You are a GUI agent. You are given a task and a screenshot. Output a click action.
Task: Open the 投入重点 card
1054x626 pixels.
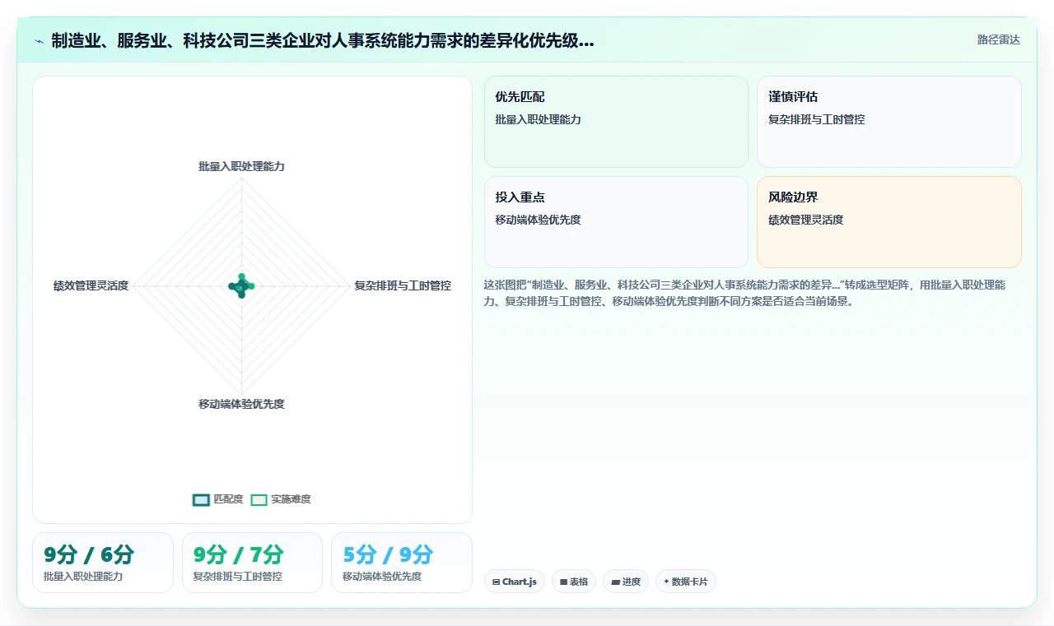(x=616, y=222)
